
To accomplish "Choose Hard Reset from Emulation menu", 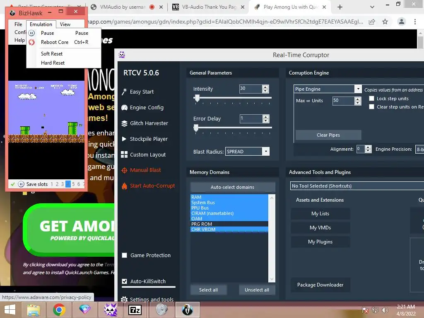I will (53, 63).
